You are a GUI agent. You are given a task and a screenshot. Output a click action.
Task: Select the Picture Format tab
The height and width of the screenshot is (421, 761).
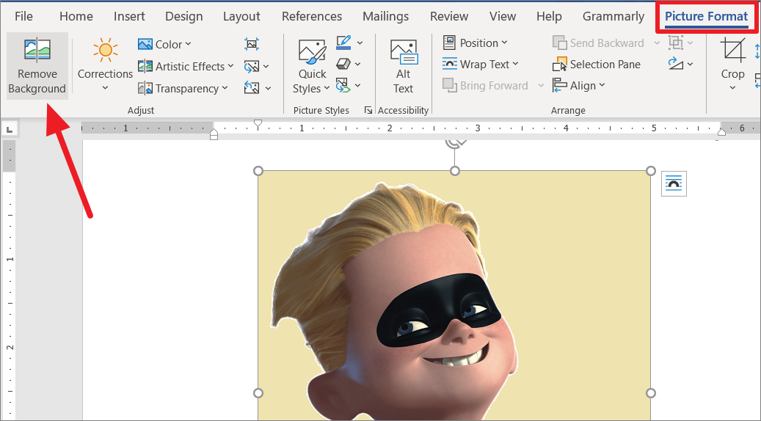coord(706,16)
